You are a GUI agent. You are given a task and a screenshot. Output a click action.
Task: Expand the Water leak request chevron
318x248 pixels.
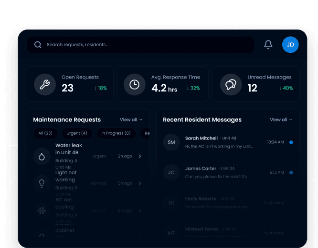[140, 156]
